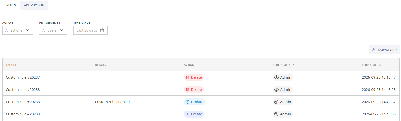Click the refresh icon in the Update badge
This screenshot has width=401, height=121.
(188, 102)
